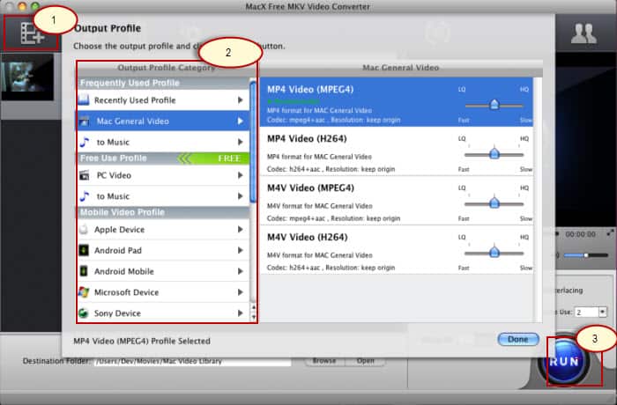617x405 pixels.
Task: Click music note icon in Frequently Used section
Action: coord(85,142)
